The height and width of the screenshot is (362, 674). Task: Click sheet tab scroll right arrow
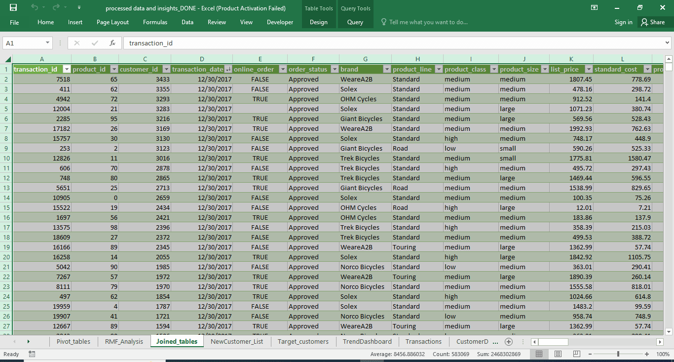click(28, 341)
